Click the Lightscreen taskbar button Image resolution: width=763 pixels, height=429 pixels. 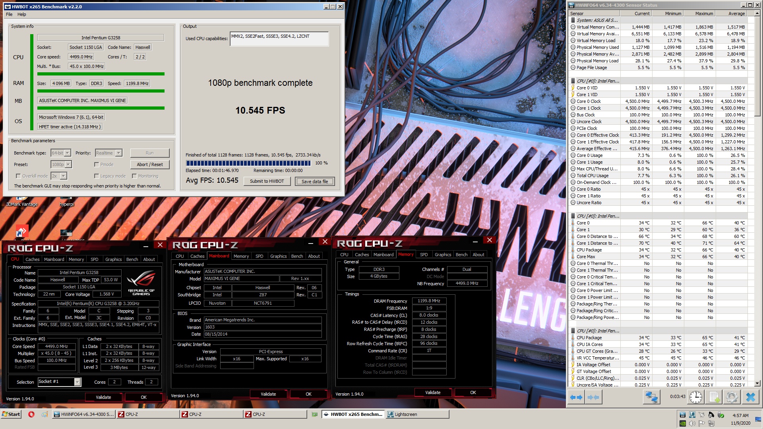pyautogui.click(x=417, y=414)
